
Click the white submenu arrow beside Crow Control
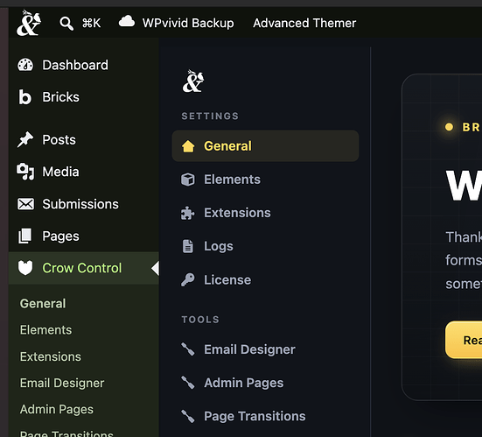tap(155, 268)
